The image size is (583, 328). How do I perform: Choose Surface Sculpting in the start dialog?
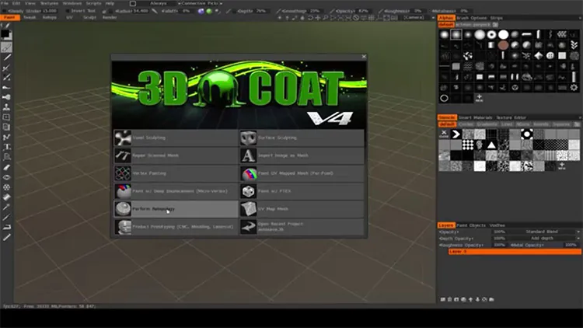pyautogui.click(x=302, y=138)
